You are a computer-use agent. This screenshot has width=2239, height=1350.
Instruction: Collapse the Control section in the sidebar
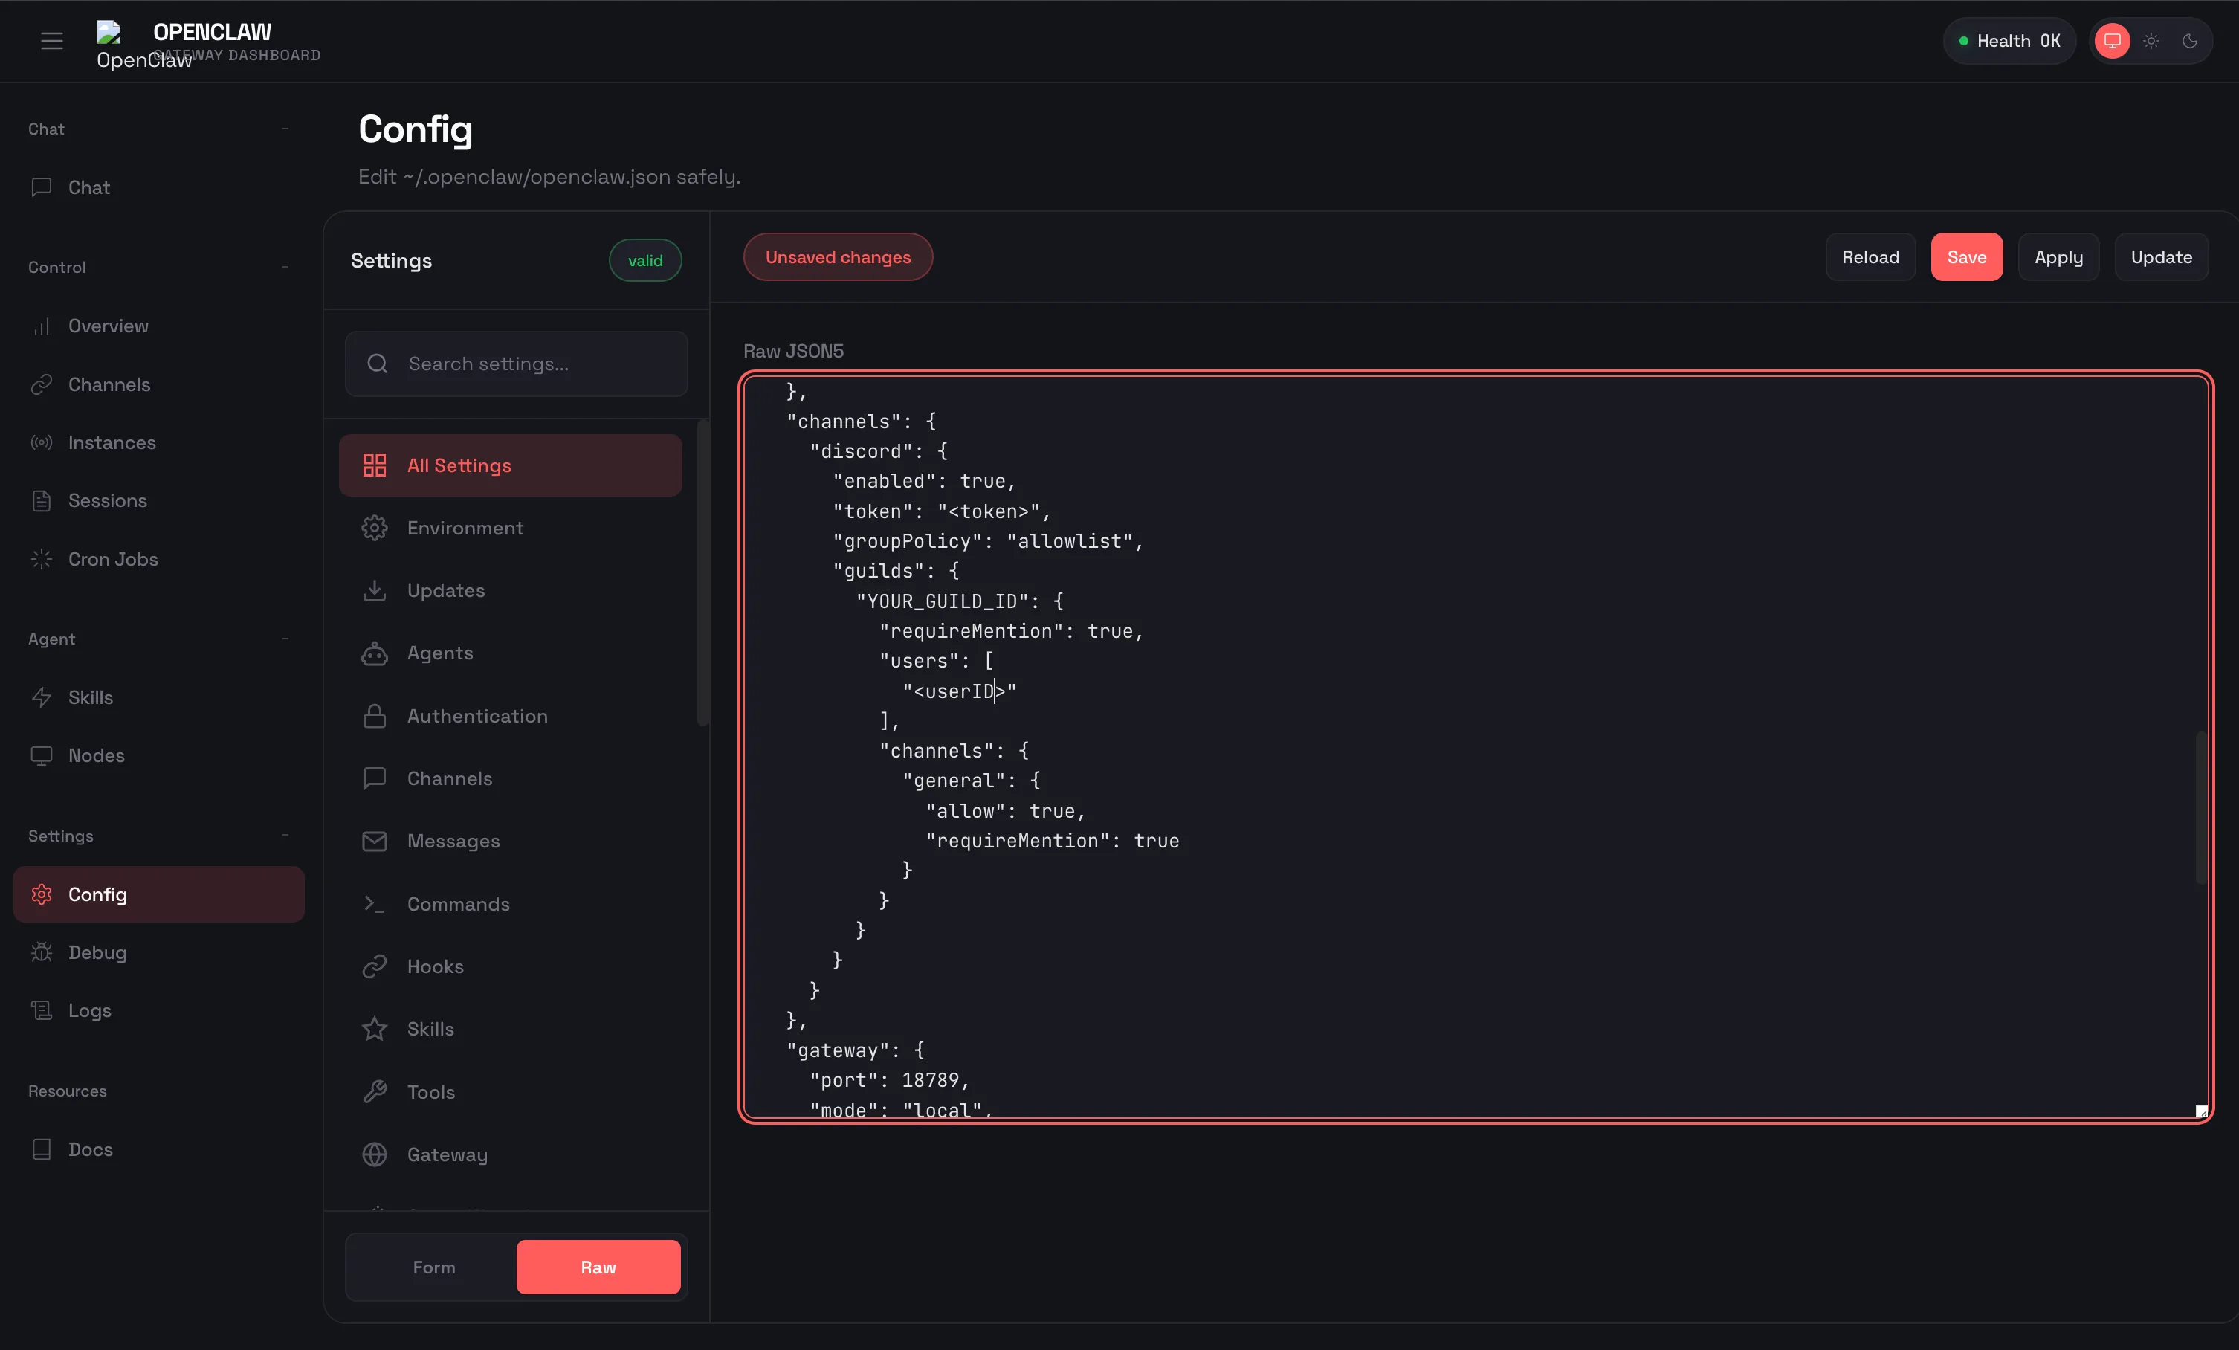coord(285,266)
